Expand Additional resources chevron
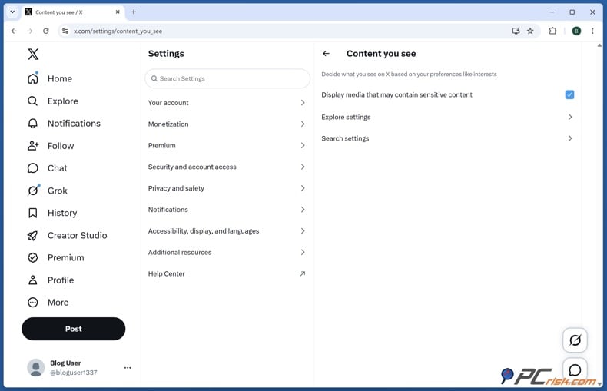This screenshot has height=391, width=607. tap(303, 253)
